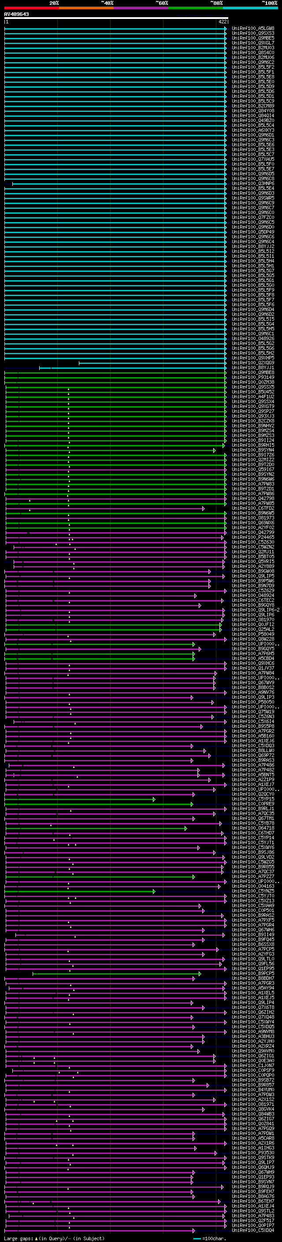This screenshot has width=282, height=1242.
Task: Open hit UniRef100_Q9STL2
Action: (253, 1211)
